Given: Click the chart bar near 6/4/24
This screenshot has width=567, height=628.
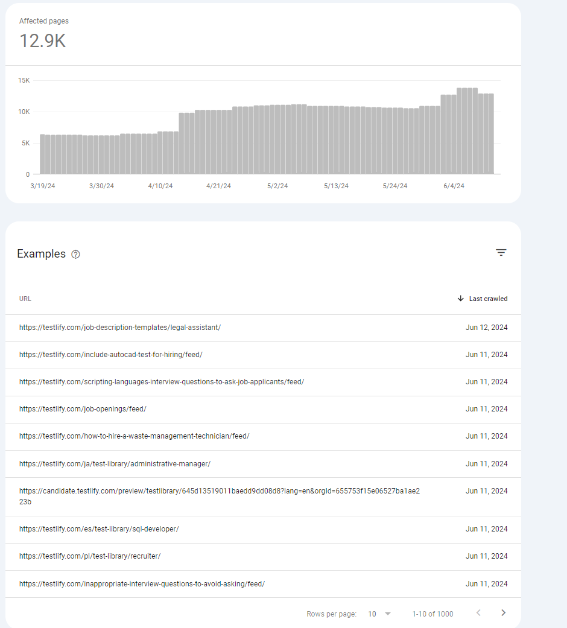Looking at the screenshot, I should click(454, 134).
